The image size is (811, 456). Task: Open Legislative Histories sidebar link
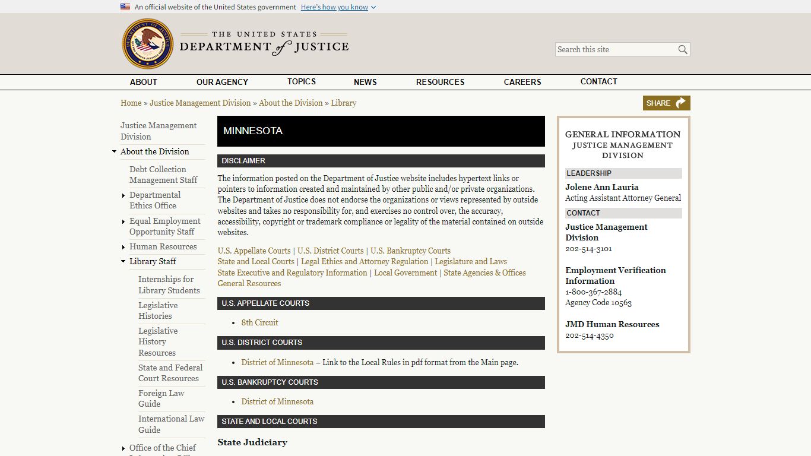click(158, 311)
